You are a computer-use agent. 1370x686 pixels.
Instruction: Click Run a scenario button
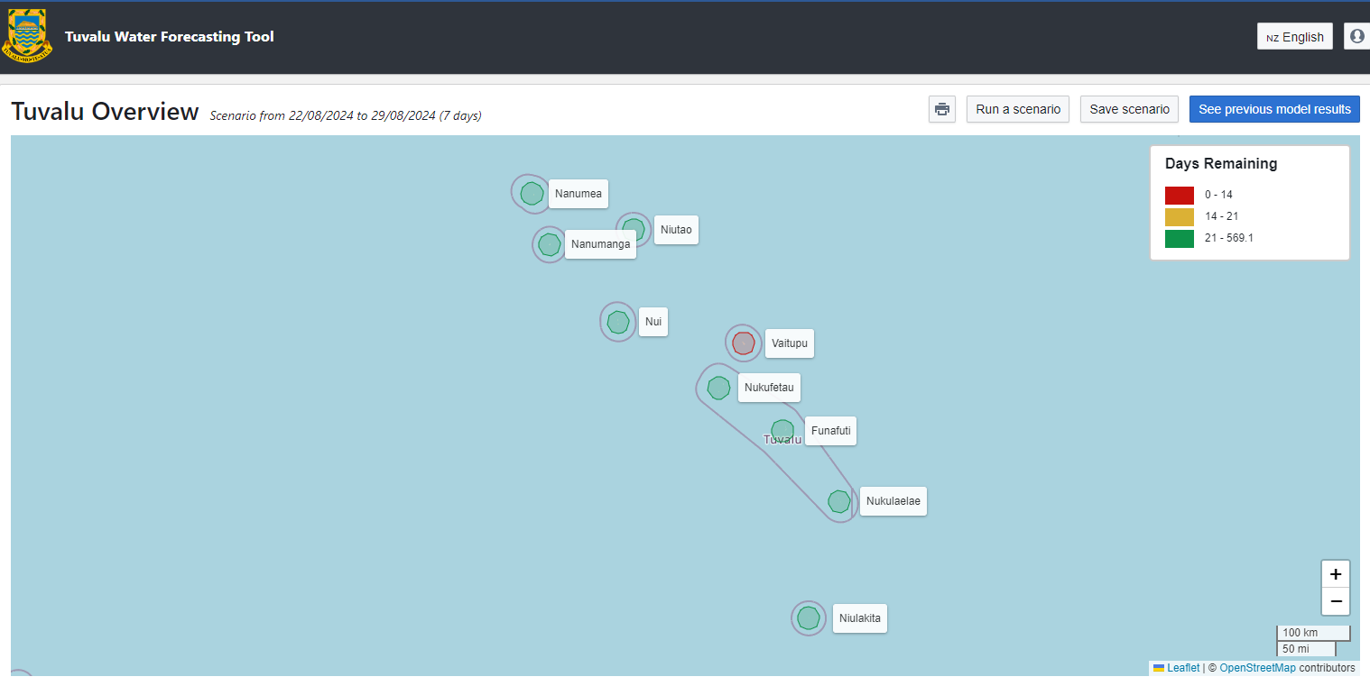[x=1017, y=109]
